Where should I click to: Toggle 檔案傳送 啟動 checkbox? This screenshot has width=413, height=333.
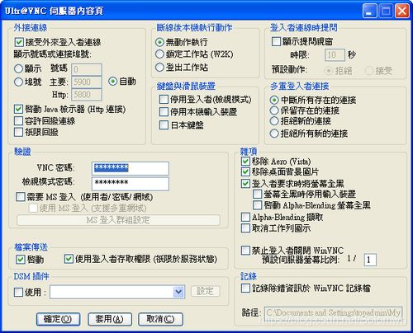pyautogui.click(x=21, y=260)
